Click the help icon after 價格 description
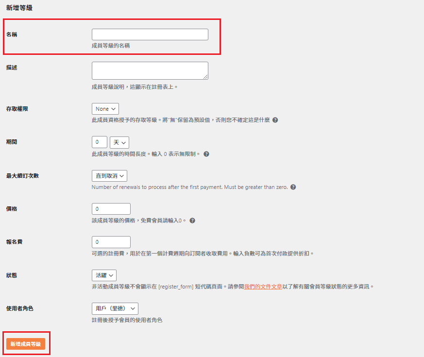424x357 pixels. click(x=192, y=221)
